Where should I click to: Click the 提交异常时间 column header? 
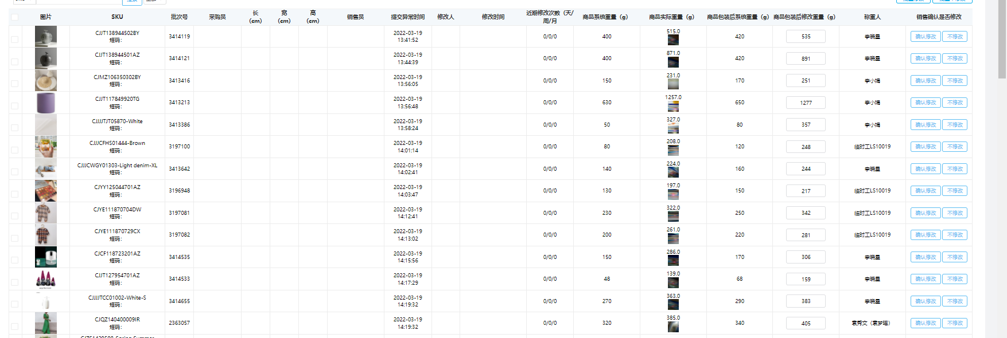(x=407, y=17)
